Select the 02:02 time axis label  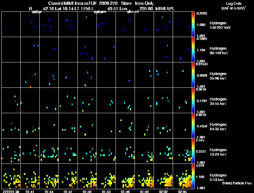point(163,191)
